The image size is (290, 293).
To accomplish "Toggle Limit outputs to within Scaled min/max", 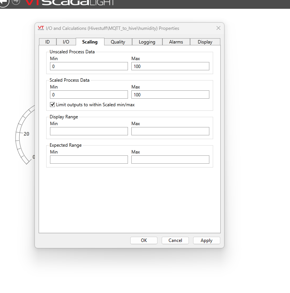I will (52, 105).
